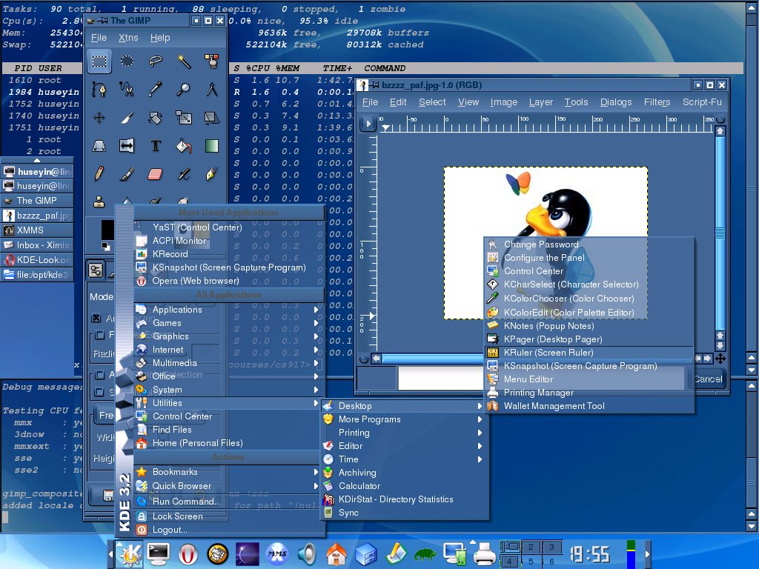Expand the Games submenu
This screenshot has height=569, width=759.
tap(228, 323)
